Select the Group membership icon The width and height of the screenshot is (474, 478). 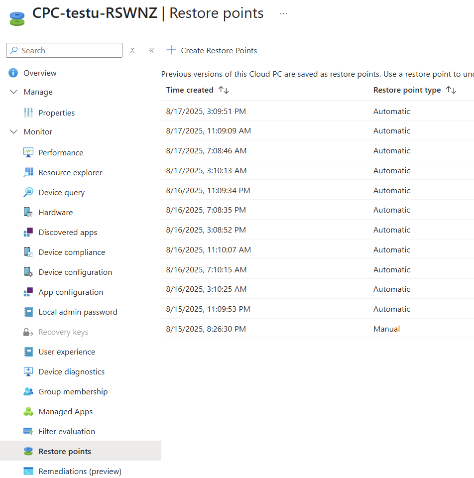28,391
